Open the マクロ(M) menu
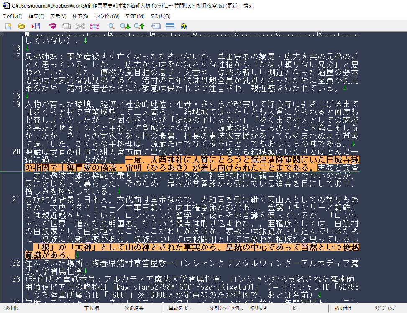Viewport: 407px width, 313px height. [135, 16]
